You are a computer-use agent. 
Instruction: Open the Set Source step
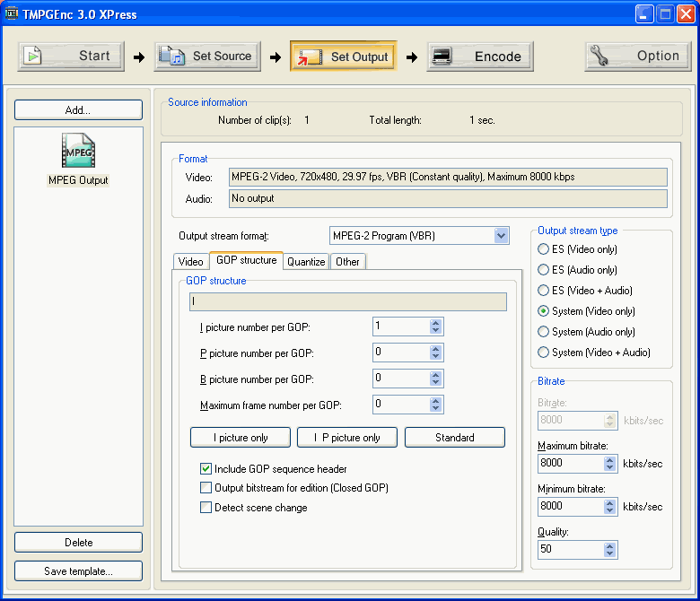point(207,57)
